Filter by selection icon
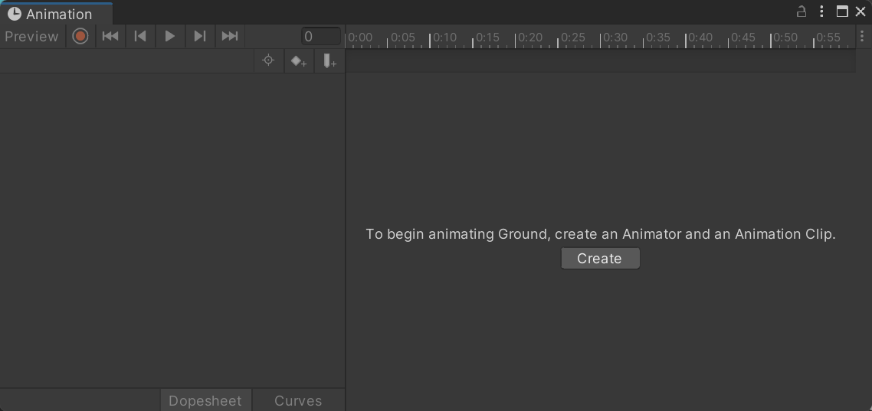The height and width of the screenshot is (411, 872). 268,61
